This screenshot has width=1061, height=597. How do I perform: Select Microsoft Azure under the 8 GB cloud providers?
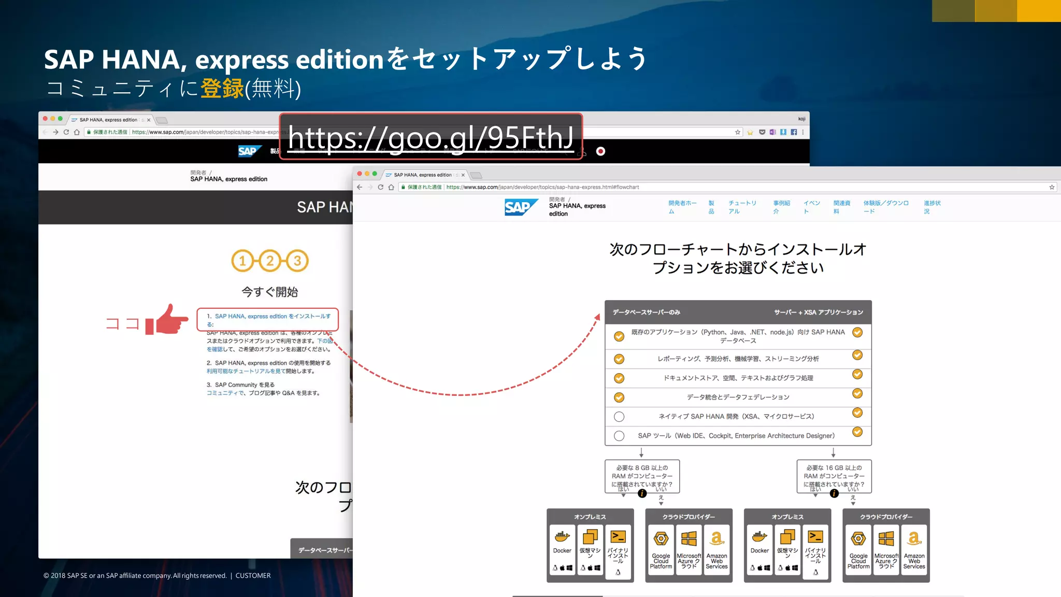point(689,550)
